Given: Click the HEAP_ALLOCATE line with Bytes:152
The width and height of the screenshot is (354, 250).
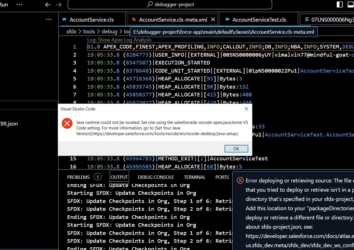Looking at the screenshot, I should [168, 87].
